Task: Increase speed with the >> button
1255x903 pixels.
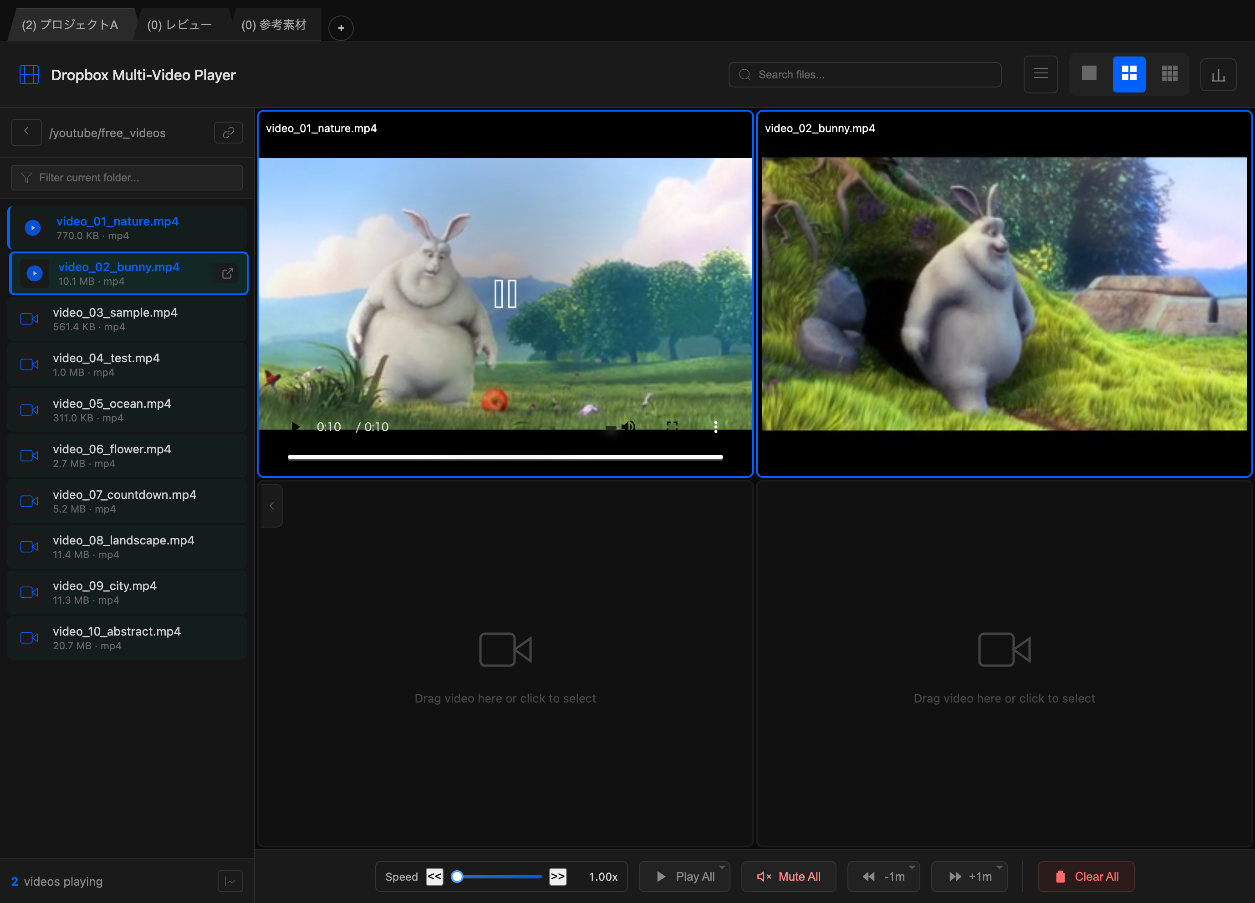Action: (558, 877)
